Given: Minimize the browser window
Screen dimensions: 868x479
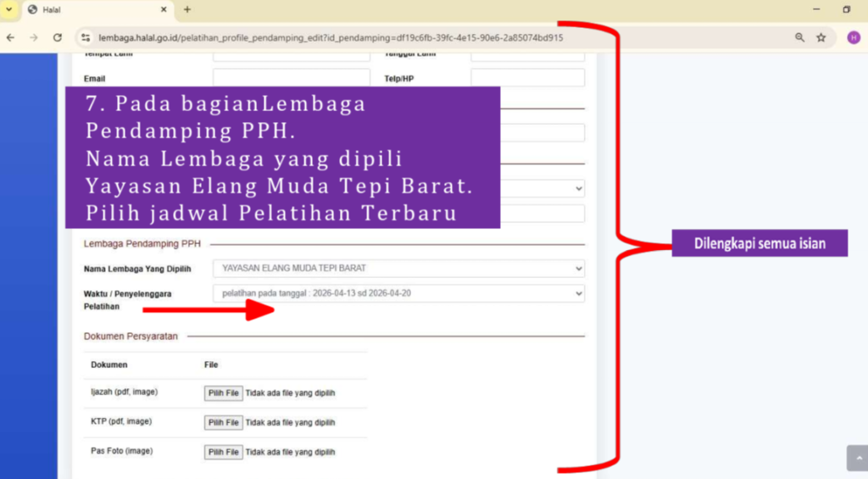Looking at the screenshot, I should pos(816,9).
